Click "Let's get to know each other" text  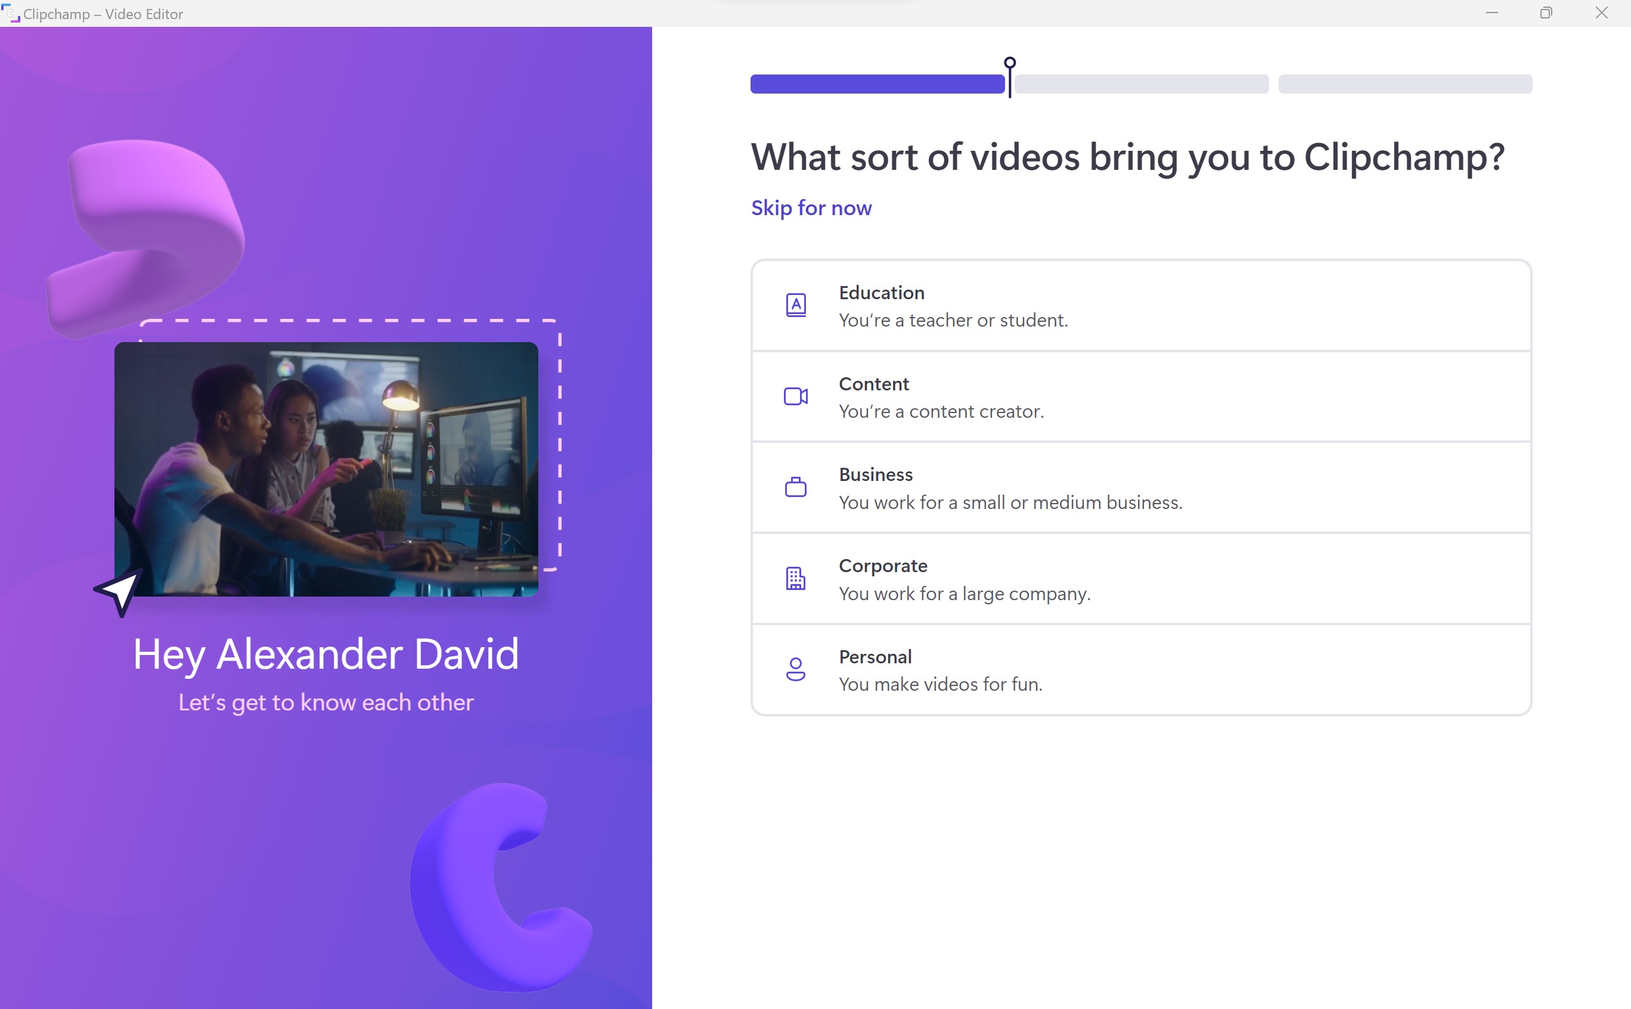click(x=325, y=703)
